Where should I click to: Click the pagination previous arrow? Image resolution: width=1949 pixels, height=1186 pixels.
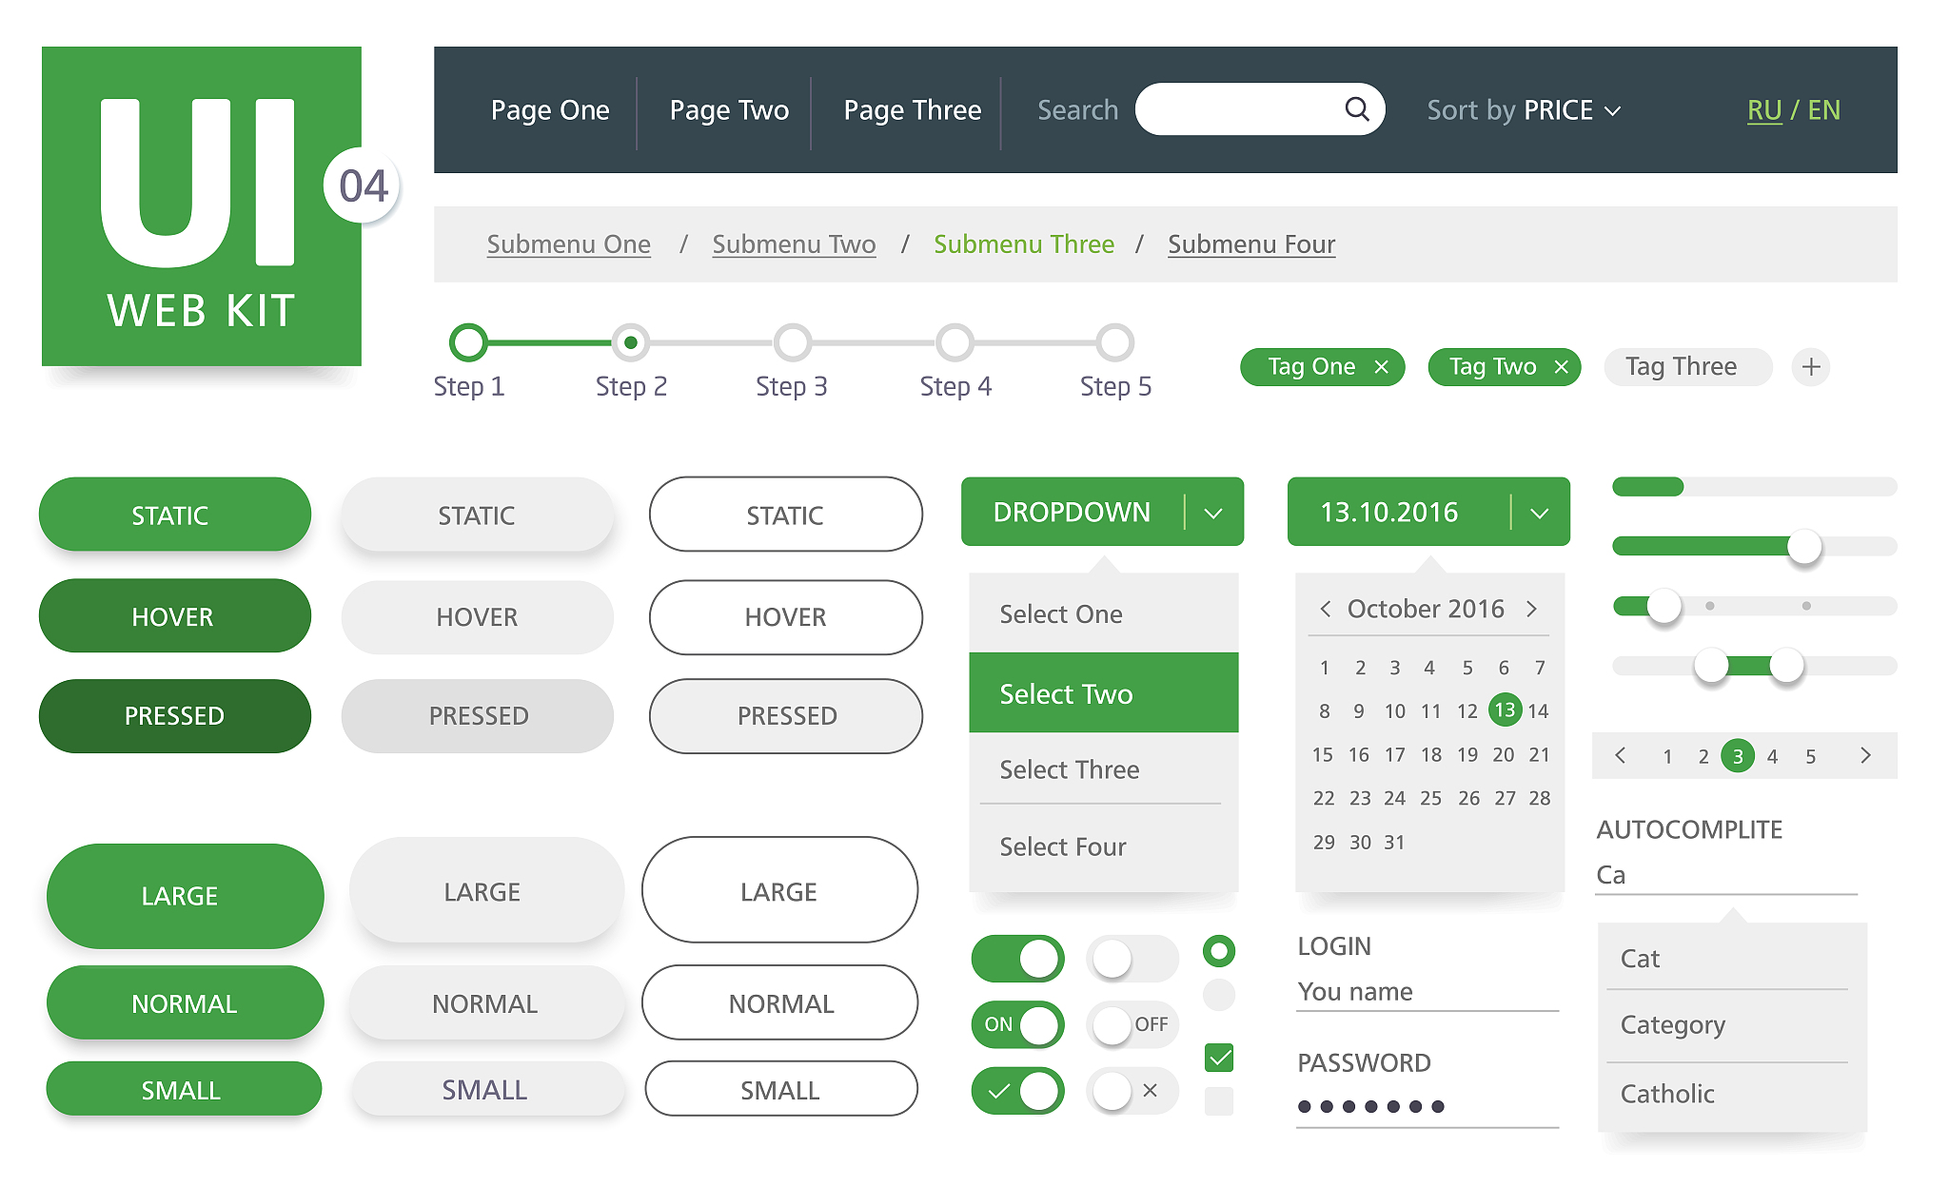(x=1621, y=755)
